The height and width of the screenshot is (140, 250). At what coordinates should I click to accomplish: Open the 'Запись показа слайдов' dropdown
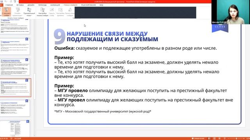coord(70,12)
